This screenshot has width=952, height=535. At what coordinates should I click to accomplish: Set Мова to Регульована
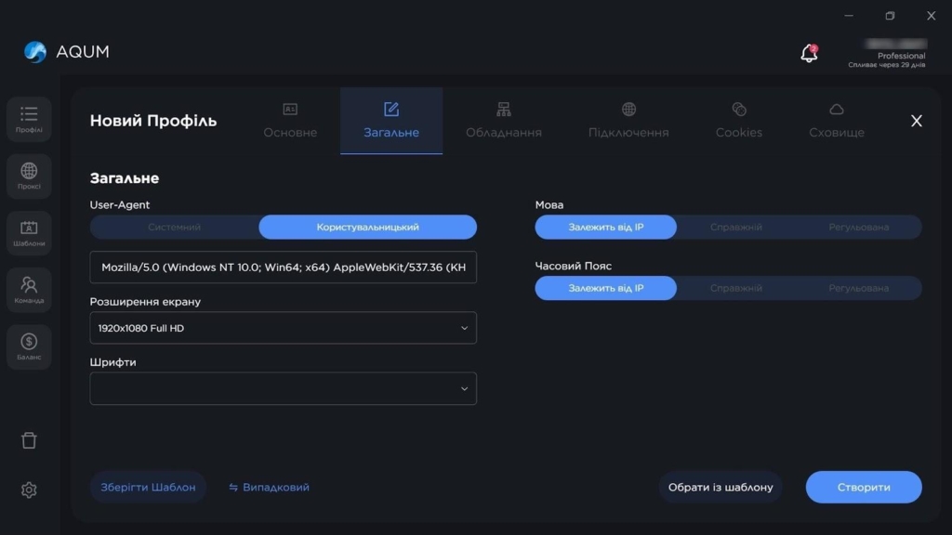pos(858,228)
